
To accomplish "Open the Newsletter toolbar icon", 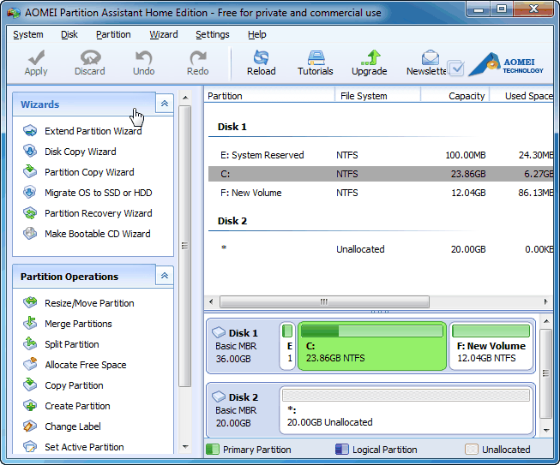I will (431, 57).
